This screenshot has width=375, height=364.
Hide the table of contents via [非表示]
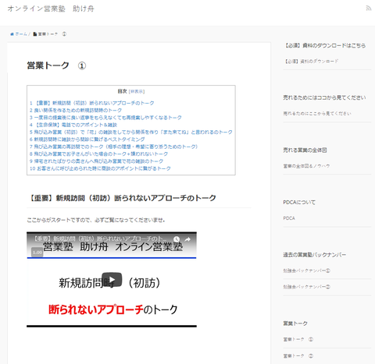(x=137, y=91)
